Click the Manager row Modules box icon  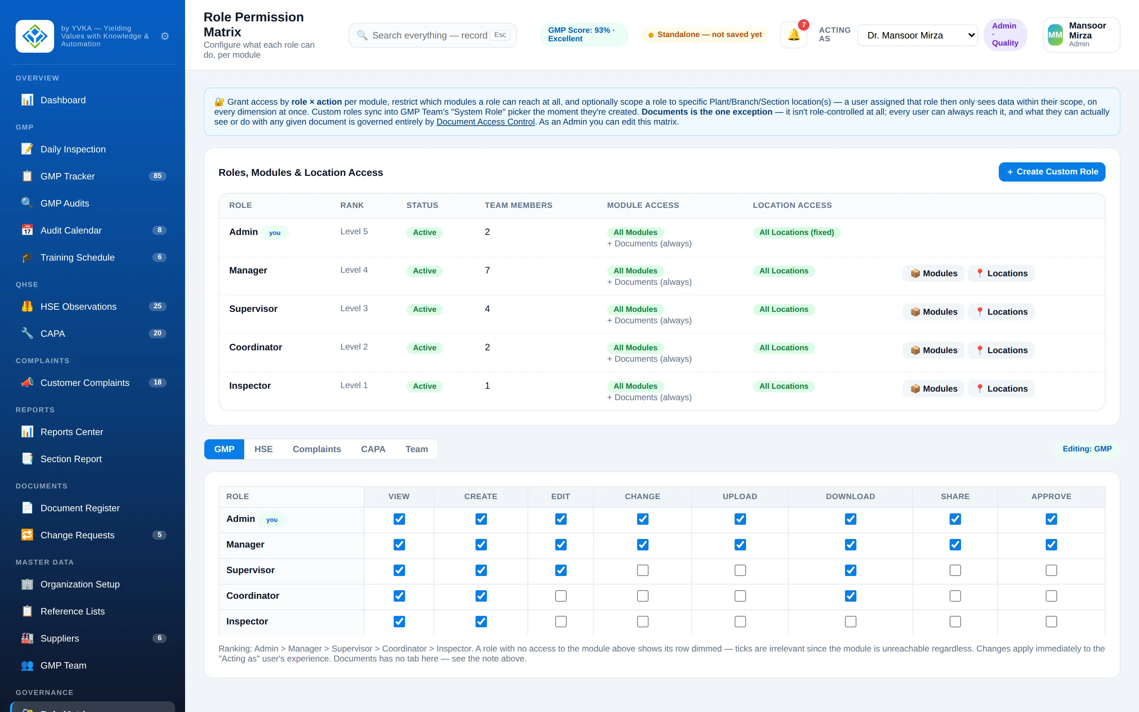915,274
